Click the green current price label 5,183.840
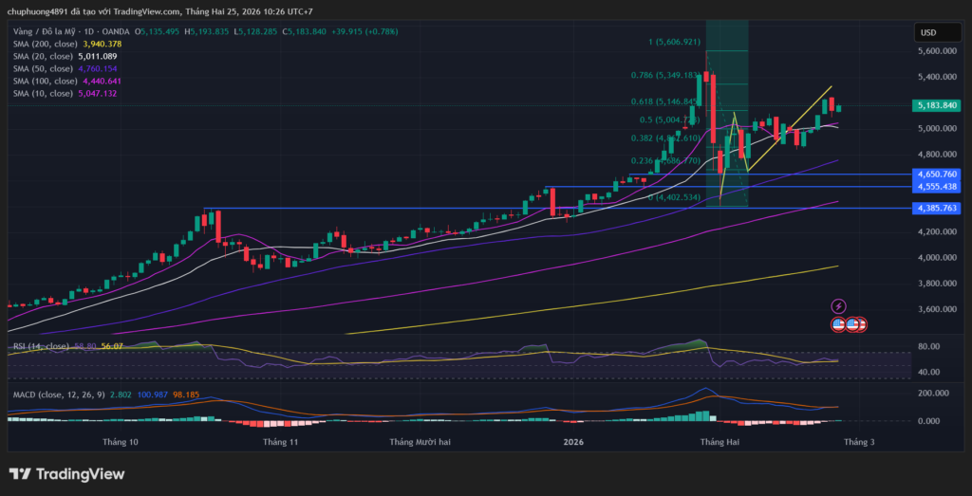972x496 pixels. click(x=937, y=105)
